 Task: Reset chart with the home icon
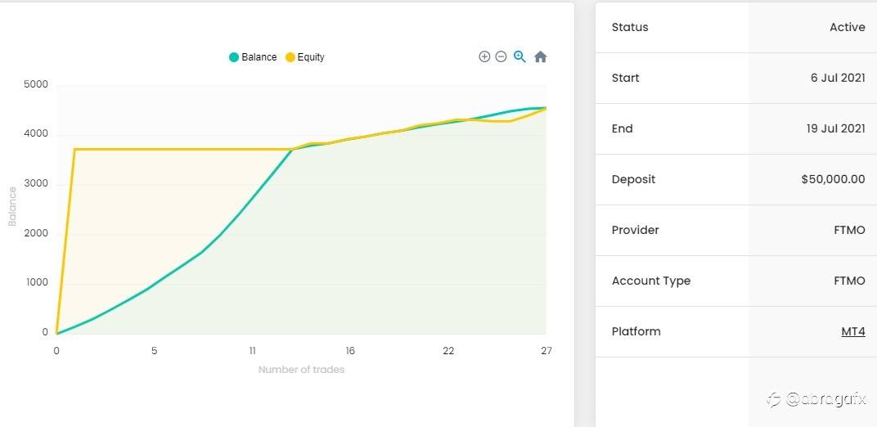pos(540,56)
